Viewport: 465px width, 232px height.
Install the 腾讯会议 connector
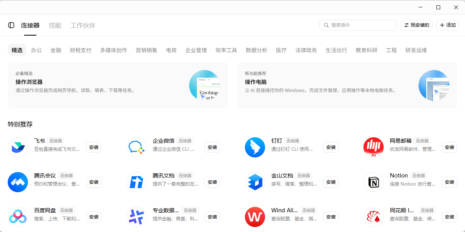[x=94, y=182]
